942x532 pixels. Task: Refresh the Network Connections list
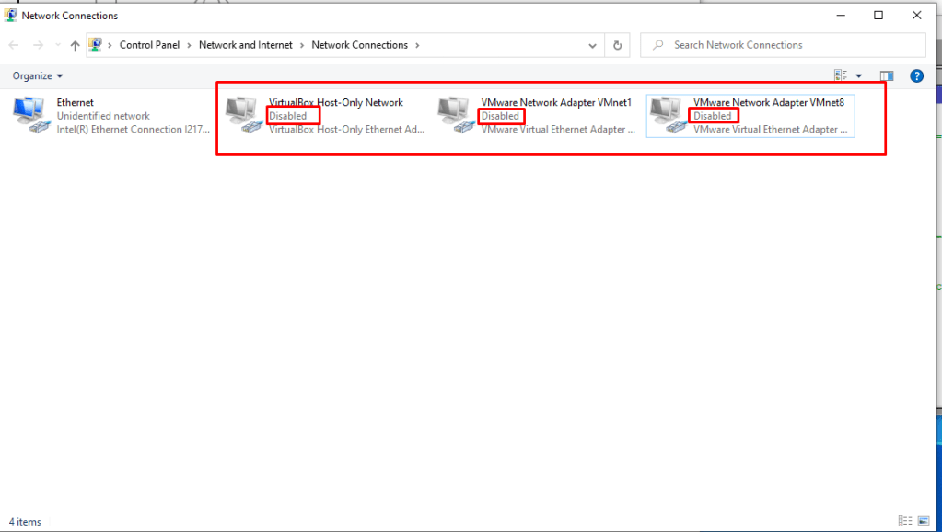click(618, 45)
